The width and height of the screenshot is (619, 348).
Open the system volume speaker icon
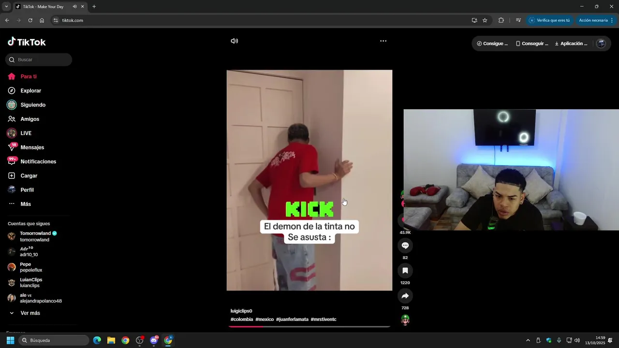pos(577,340)
